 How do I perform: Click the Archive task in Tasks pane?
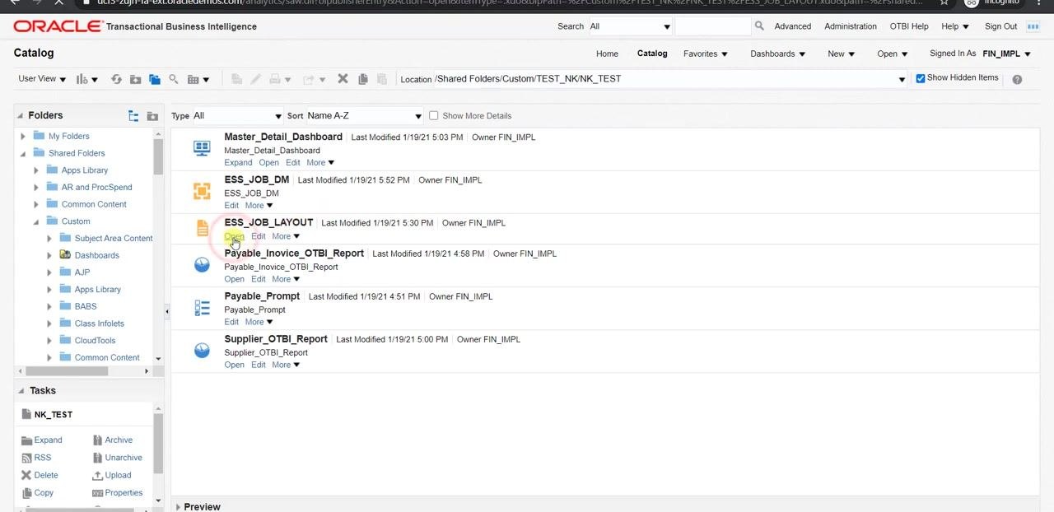coord(112,440)
